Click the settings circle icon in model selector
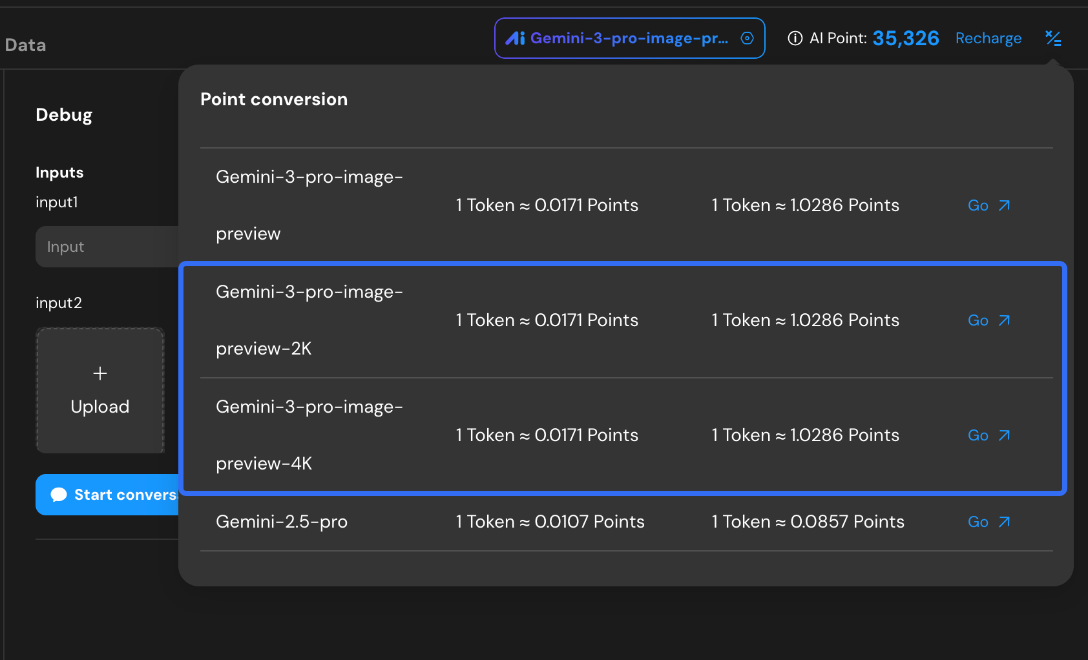The width and height of the screenshot is (1088, 660). click(x=747, y=39)
